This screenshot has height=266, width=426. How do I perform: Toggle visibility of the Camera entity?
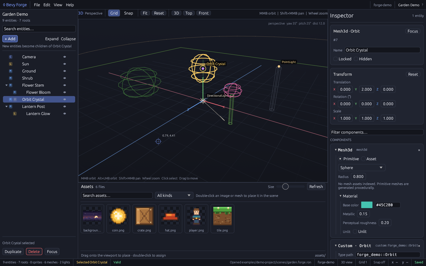(x=64, y=57)
